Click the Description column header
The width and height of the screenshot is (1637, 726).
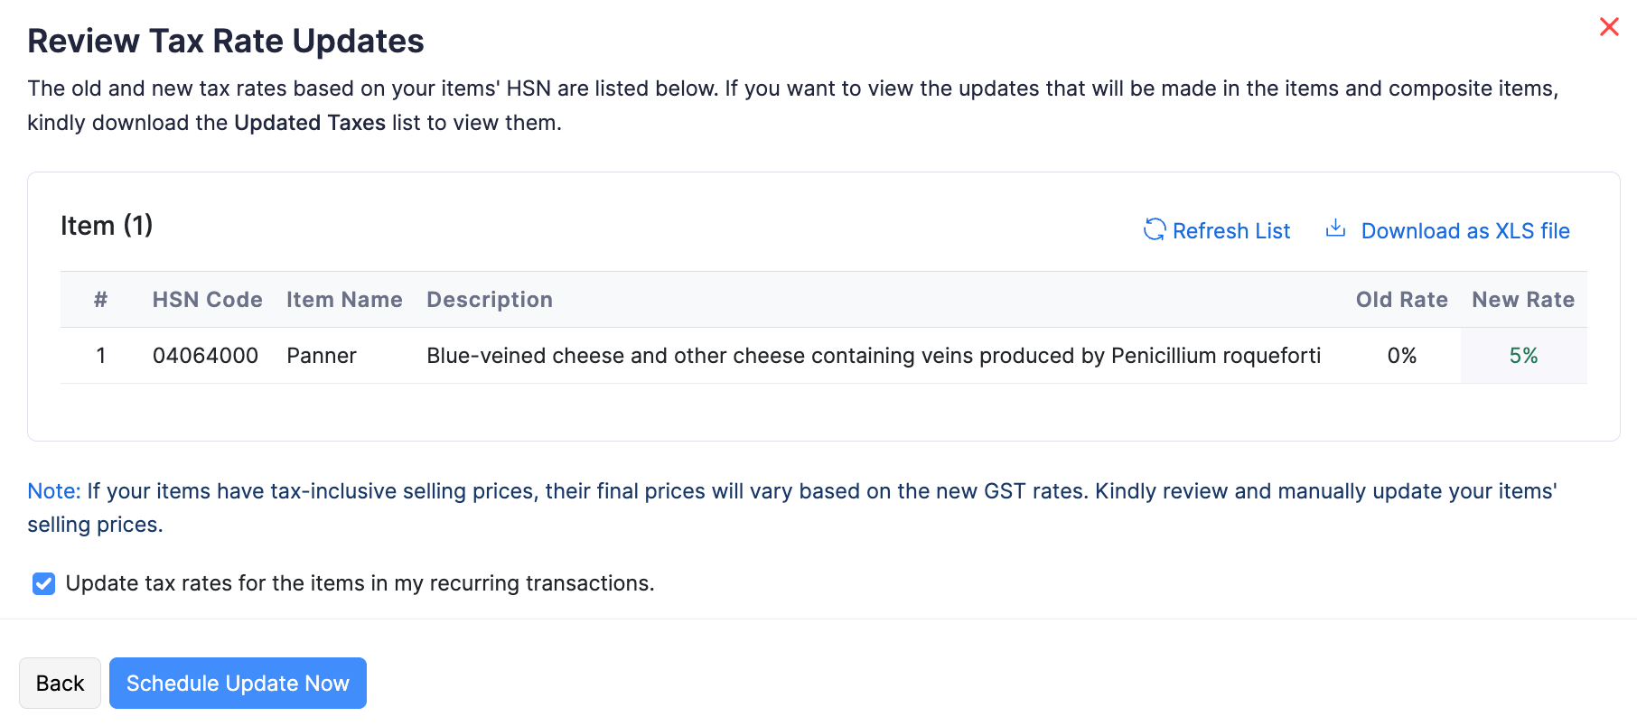coord(490,299)
